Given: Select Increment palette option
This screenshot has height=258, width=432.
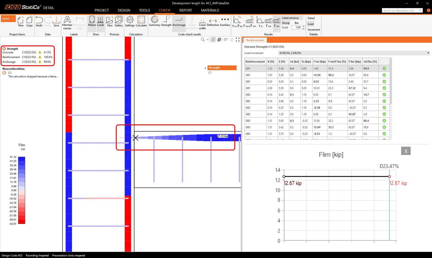Looking at the screenshot, I should coord(314,30).
